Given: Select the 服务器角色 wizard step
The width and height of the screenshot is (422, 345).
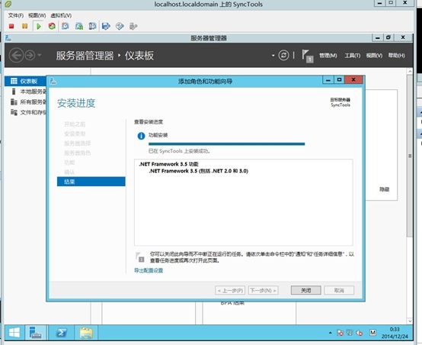Looking at the screenshot, I should tap(78, 153).
